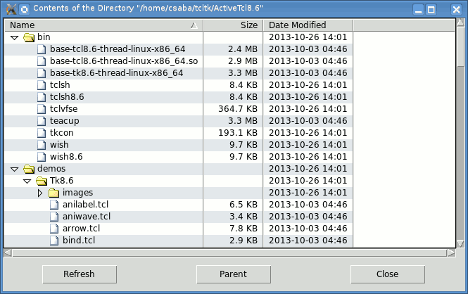The height and width of the screenshot is (294, 468).
Task: Click file icon next to bind.tcl
Action: (54, 241)
